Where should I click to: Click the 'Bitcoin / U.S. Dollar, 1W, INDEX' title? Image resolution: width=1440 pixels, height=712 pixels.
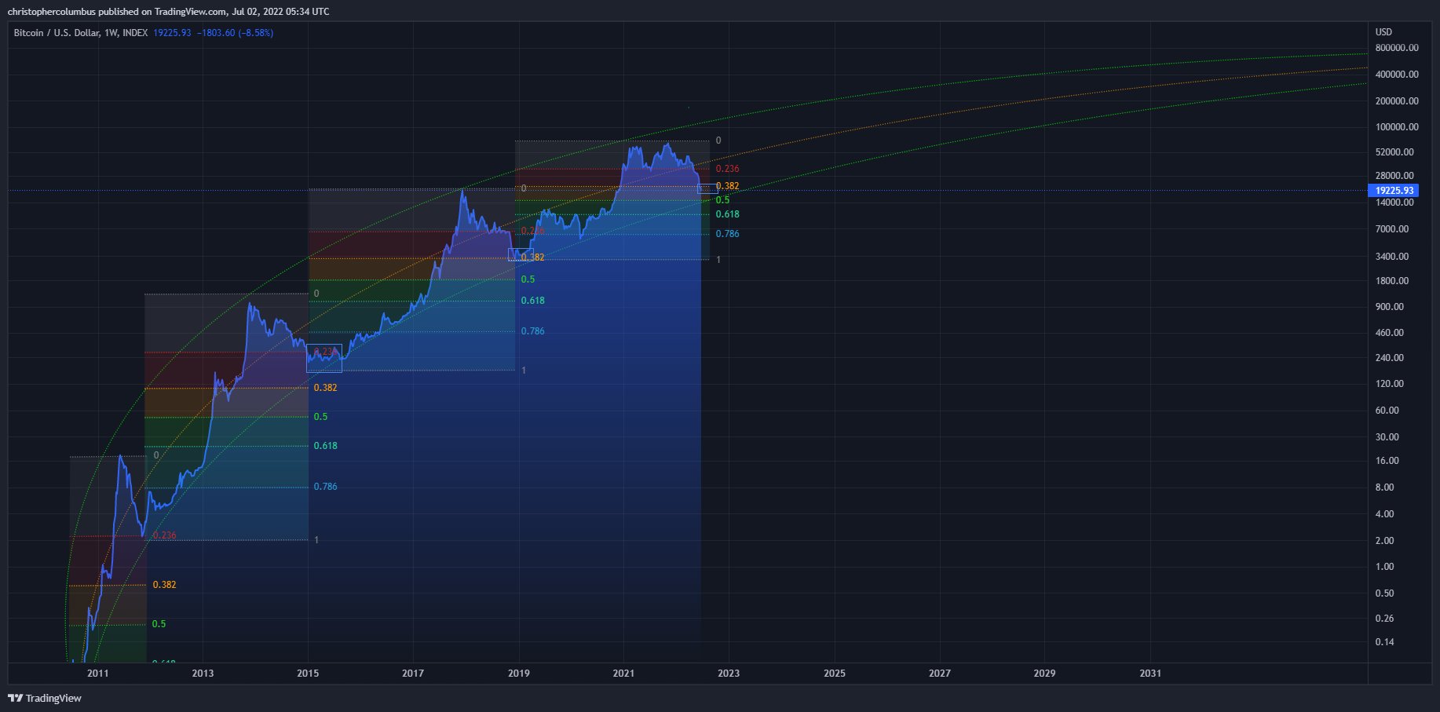pyautogui.click(x=80, y=33)
